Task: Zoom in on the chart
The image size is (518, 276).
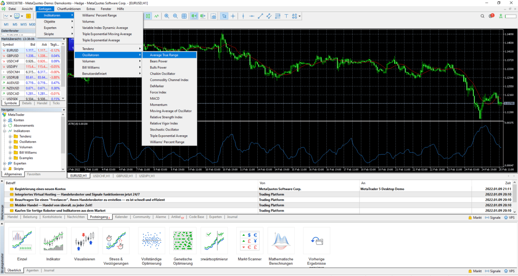Action: pos(167,16)
